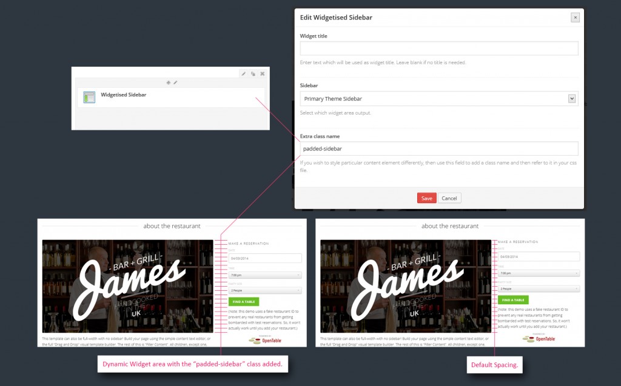This screenshot has width=621, height=386.
Task: Click the Sidebar dropdown arrow button
Action: pyautogui.click(x=571, y=99)
